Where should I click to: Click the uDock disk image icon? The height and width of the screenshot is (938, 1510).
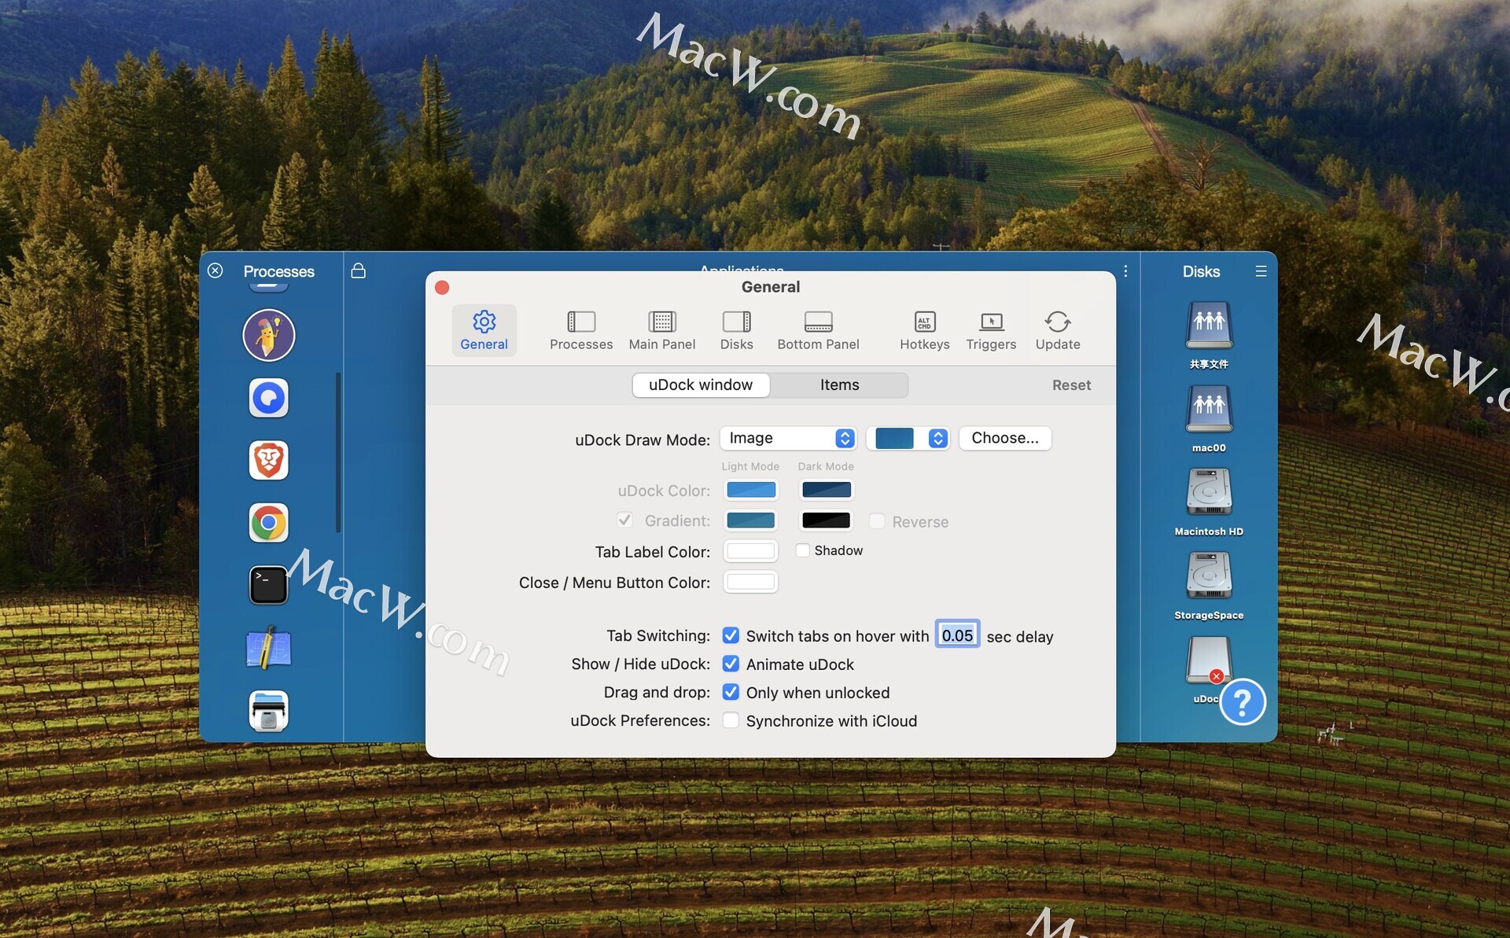(x=1209, y=660)
